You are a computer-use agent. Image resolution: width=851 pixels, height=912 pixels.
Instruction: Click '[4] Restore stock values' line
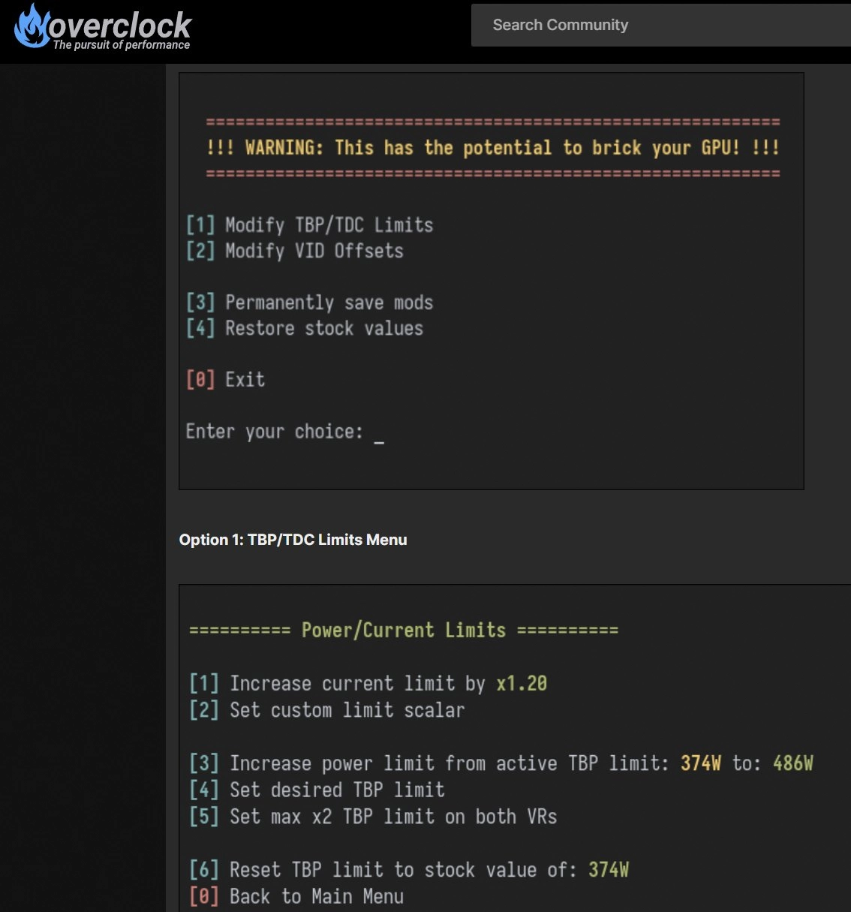[x=304, y=329]
